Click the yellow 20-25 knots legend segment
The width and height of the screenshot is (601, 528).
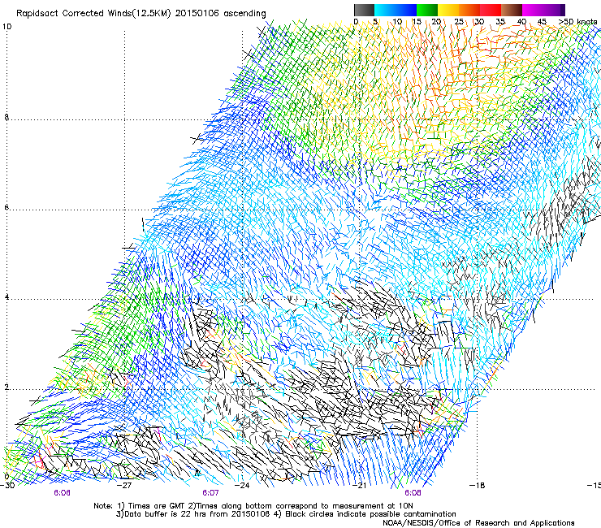[x=448, y=10]
